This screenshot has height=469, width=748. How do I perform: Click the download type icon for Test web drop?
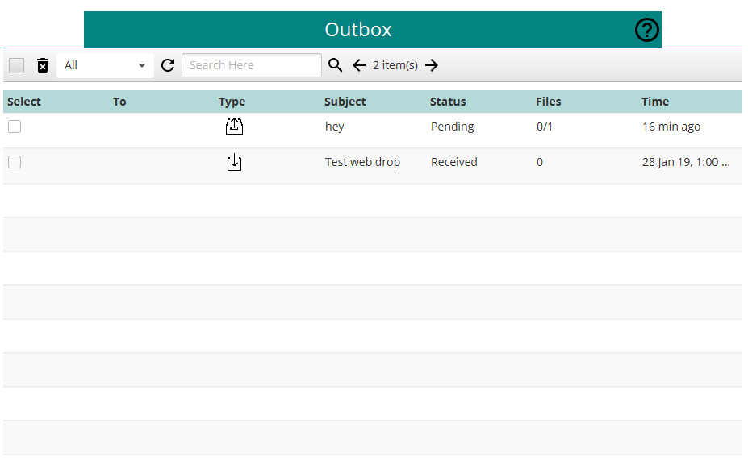coord(234,163)
